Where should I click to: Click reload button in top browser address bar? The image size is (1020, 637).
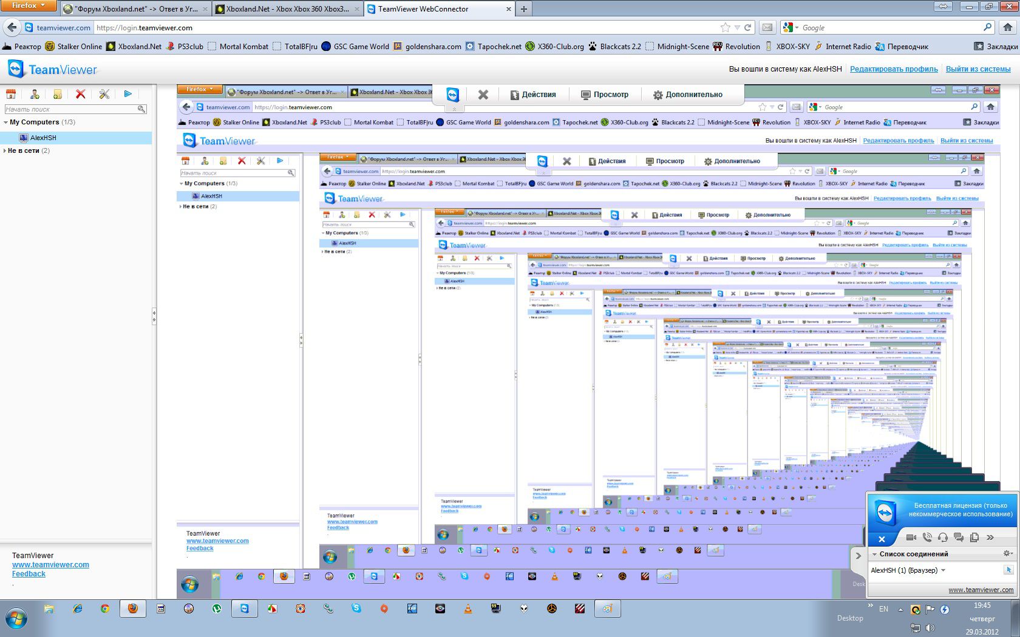(748, 27)
